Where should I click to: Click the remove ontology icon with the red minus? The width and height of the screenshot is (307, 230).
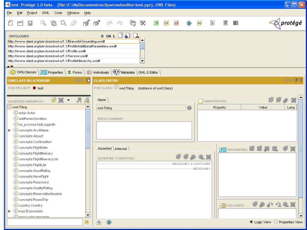[136, 36]
